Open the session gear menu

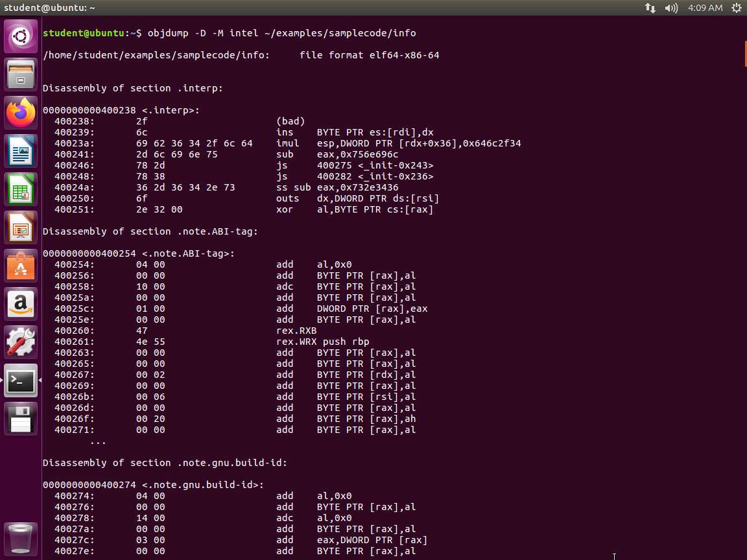click(x=736, y=8)
